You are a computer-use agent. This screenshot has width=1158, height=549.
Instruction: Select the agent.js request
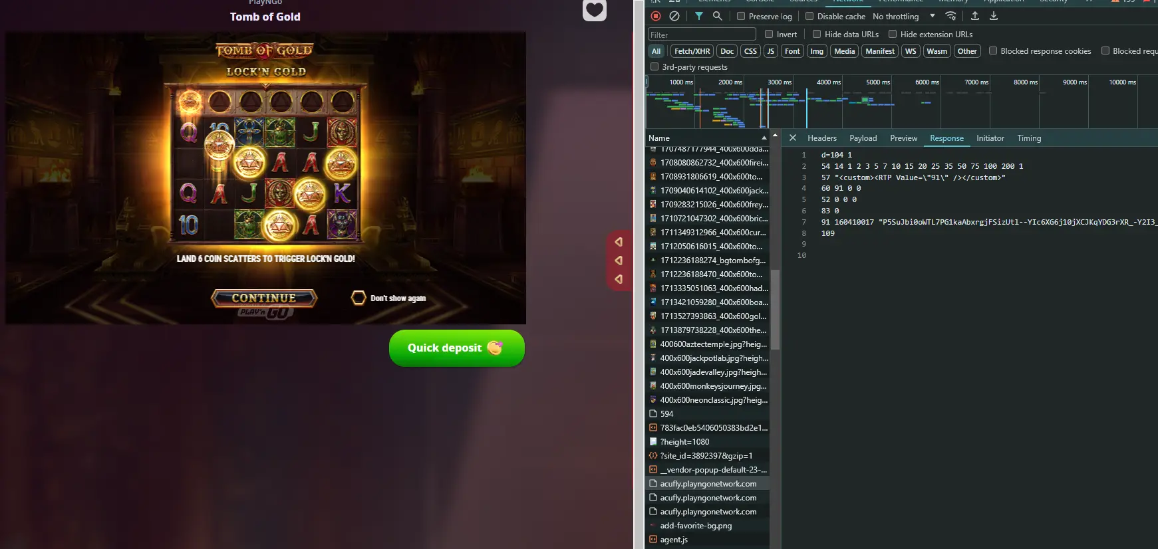point(708,539)
